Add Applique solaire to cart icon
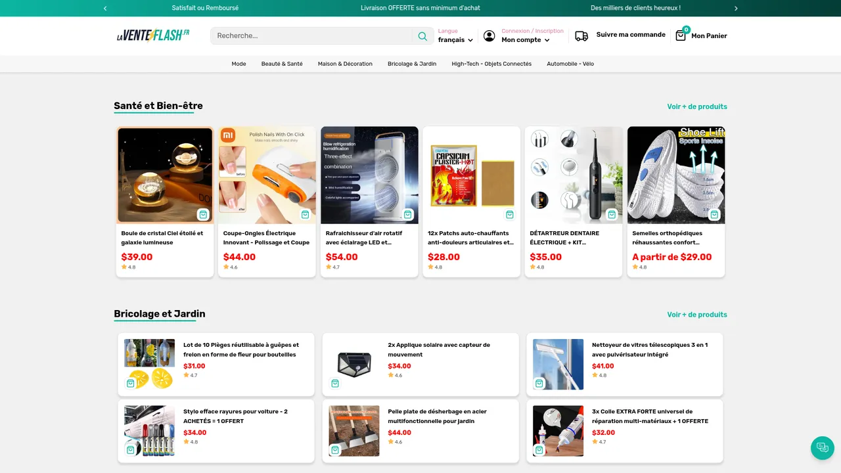The width and height of the screenshot is (841, 473). pos(335,384)
